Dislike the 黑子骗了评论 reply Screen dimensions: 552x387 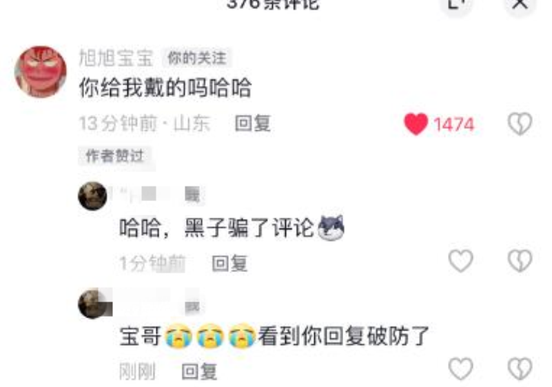coord(520,261)
